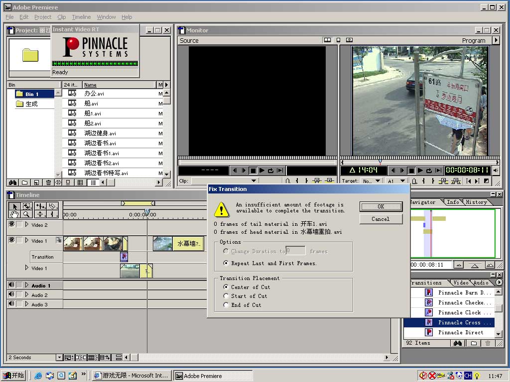Expand the Audio 3 track triangle
The width and height of the screenshot is (510, 382).
pyautogui.click(x=27, y=304)
